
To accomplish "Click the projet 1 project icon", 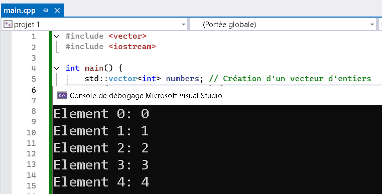I will tap(8, 25).
